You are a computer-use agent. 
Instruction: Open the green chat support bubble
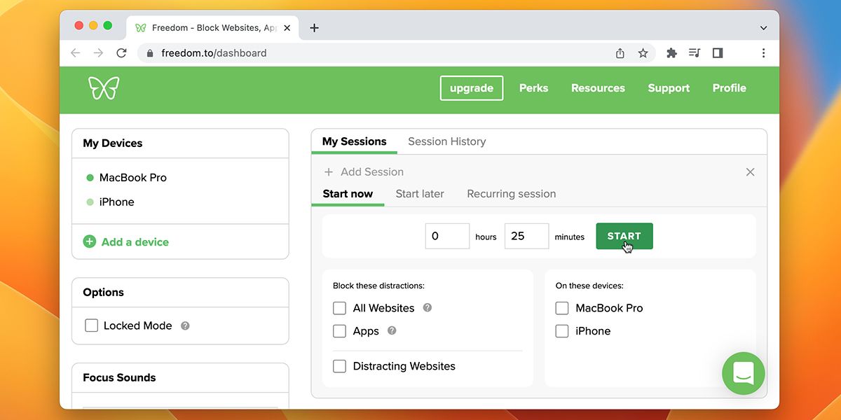tap(743, 373)
